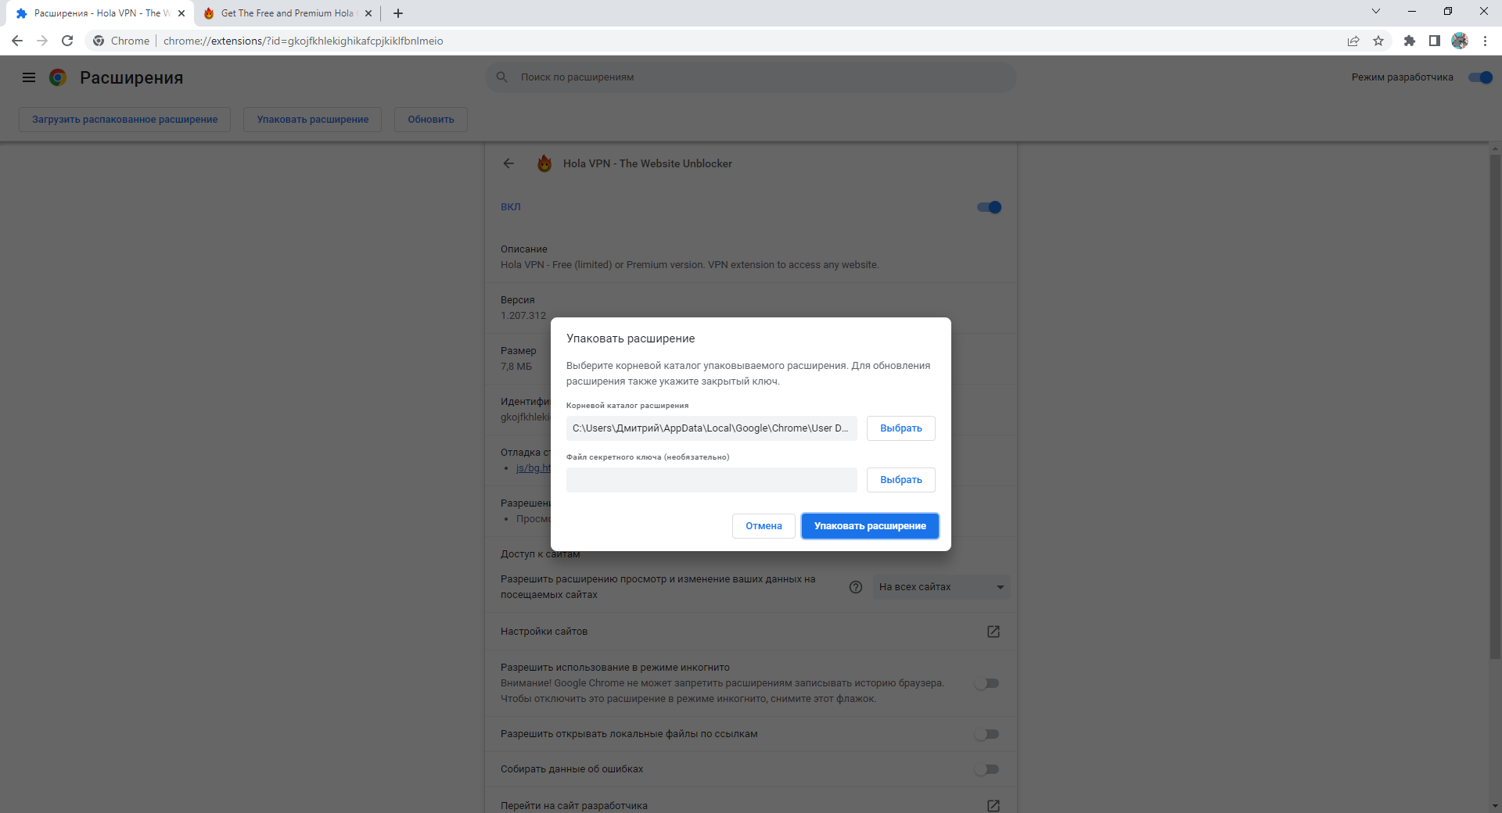The height and width of the screenshot is (813, 1502).
Task: Cancel the pack extension dialog
Action: (764, 526)
